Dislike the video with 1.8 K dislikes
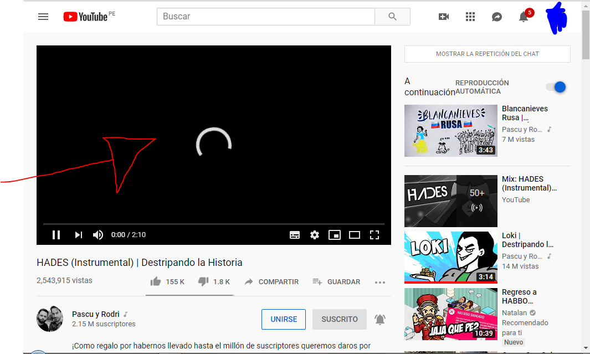590x354 pixels. [214, 282]
